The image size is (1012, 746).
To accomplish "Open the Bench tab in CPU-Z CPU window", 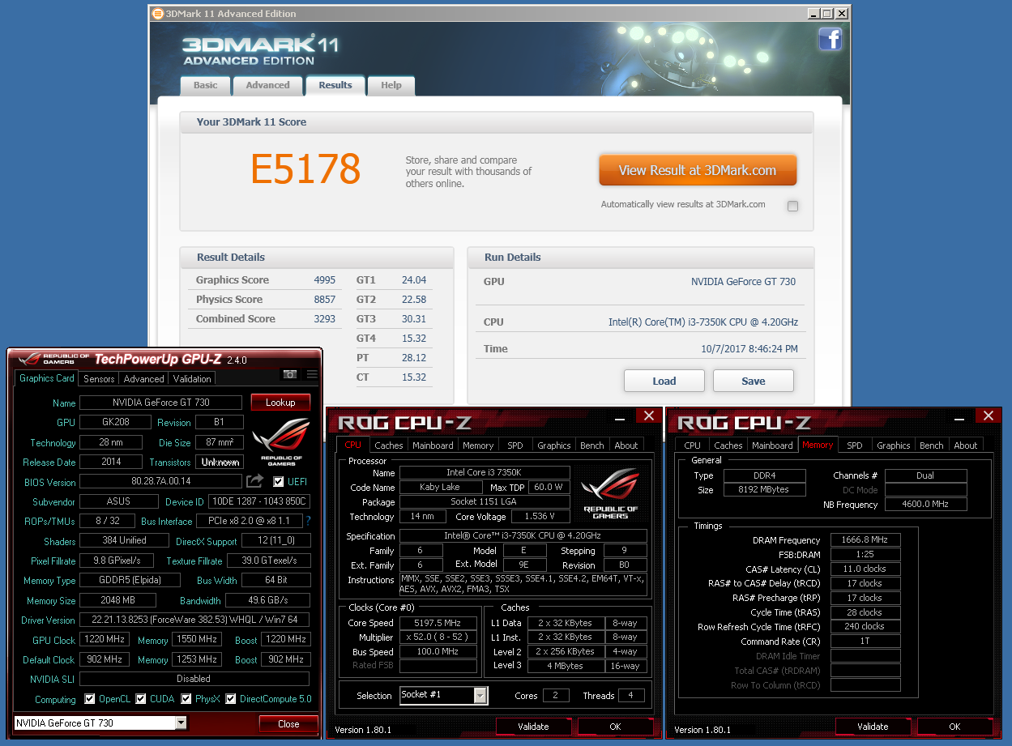I will 592,445.
